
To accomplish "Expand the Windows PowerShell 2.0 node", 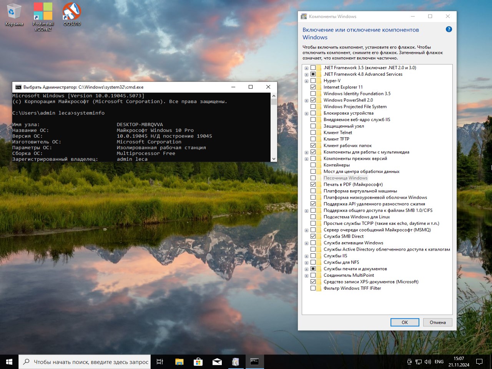I will pos(306,100).
